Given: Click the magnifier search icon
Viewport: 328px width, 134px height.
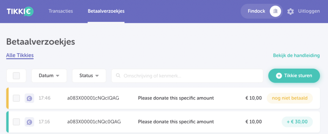Looking at the screenshot, I should [x=118, y=76].
